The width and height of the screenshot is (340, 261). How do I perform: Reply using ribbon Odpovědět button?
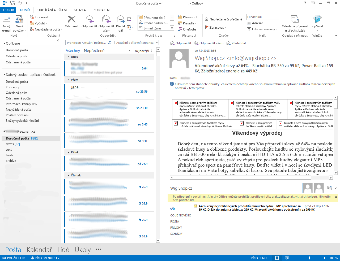coord(90,22)
